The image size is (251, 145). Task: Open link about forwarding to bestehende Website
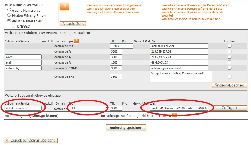tap(192, 14)
